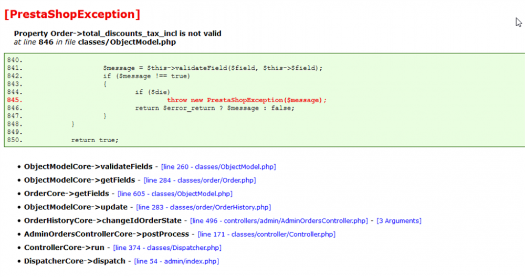The height and width of the screenshot is (277, 525).
Task: Click AdminOrdersControllerCore->postProcess trace entry
Action: (x=107, y=234)
